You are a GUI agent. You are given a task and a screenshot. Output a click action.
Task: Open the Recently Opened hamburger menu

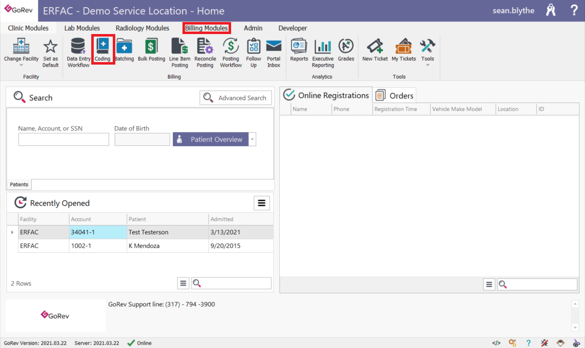261,203
